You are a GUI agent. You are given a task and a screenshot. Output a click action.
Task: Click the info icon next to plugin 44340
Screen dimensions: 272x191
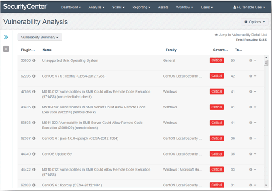34,154
